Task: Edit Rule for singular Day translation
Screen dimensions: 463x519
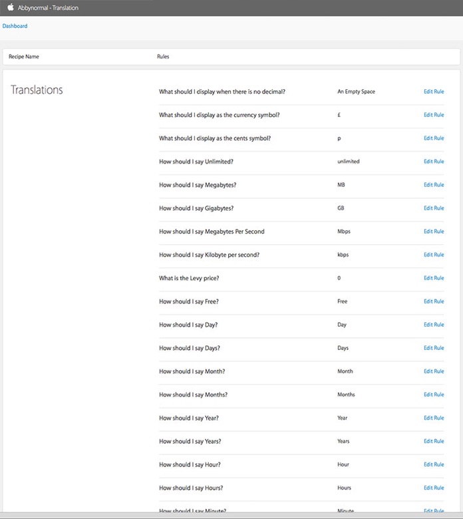Action: click(434, 325)
